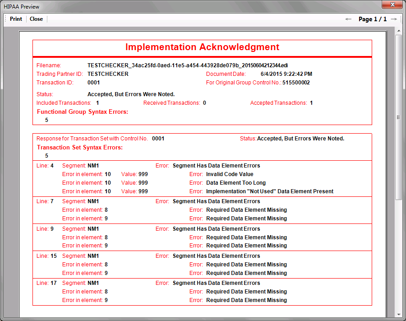Click the Document Date value 6/4/2015
This screenshot has height=321, width=406.
pyautogui.click(x=286, y=74)
